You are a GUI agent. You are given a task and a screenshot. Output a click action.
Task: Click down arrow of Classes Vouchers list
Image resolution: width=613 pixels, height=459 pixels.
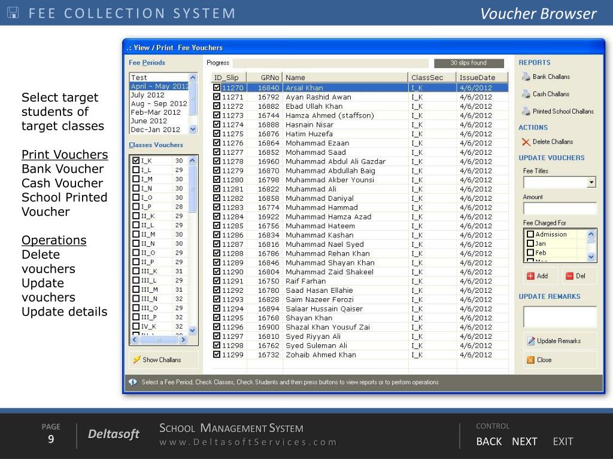pyautogui.click(x=192, y=330)
